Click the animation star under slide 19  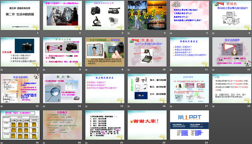pos(2,143)
